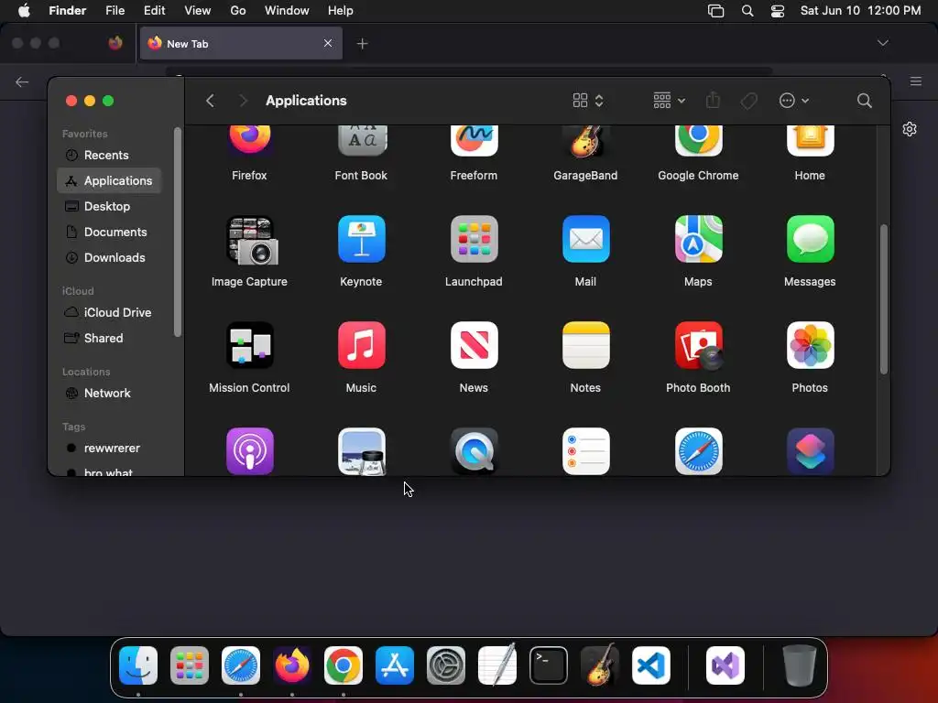Click the Finder search magnifier icon
The height and width of the screenshot is (703, 938).
coord(864,101)
